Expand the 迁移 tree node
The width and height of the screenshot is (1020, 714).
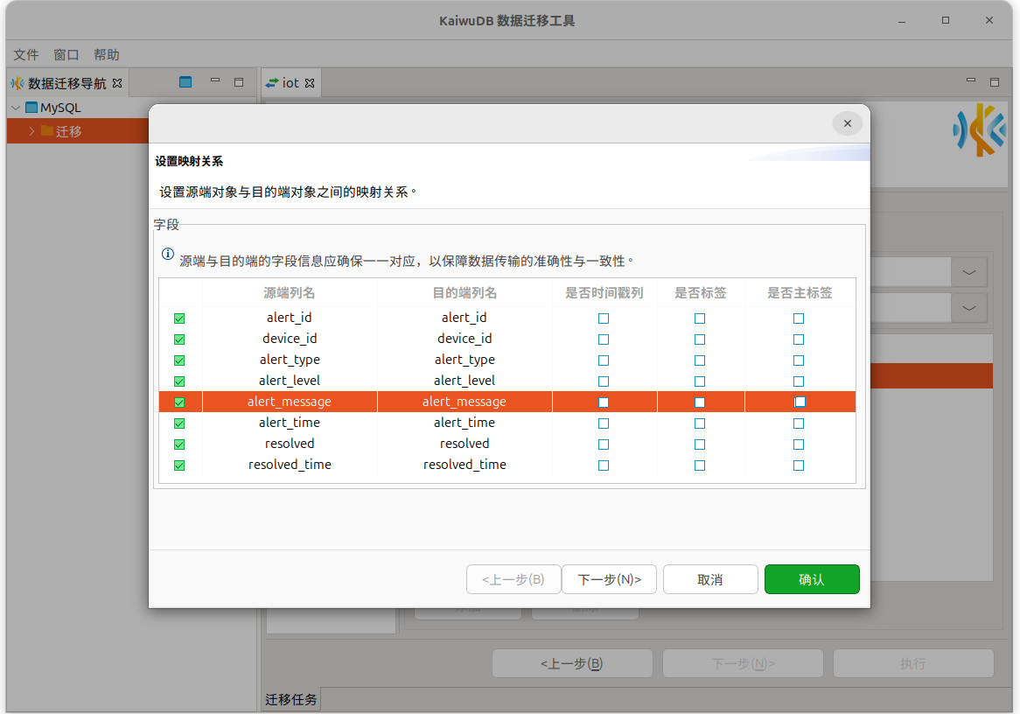pyautogui.click(x=31, y=131)
